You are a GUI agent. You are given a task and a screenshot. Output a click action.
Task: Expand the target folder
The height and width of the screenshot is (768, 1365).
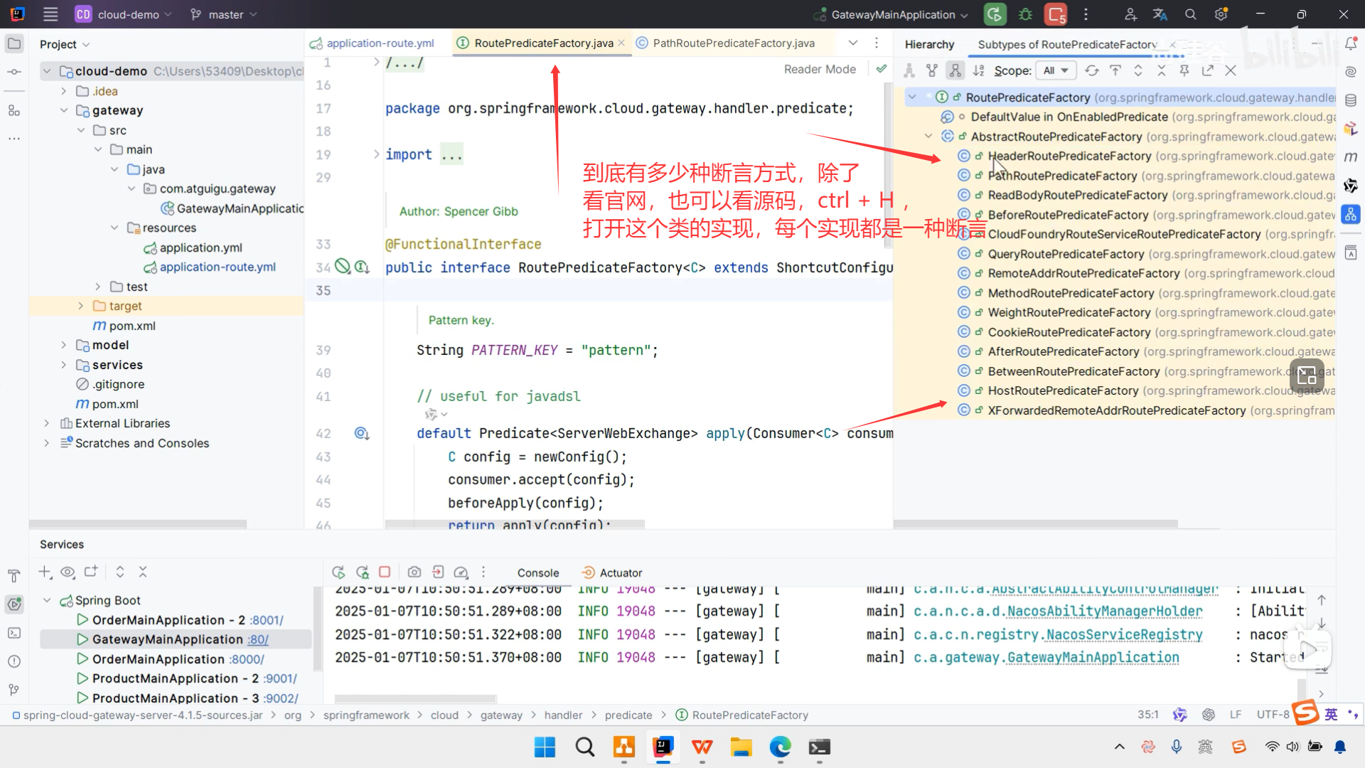80,306
